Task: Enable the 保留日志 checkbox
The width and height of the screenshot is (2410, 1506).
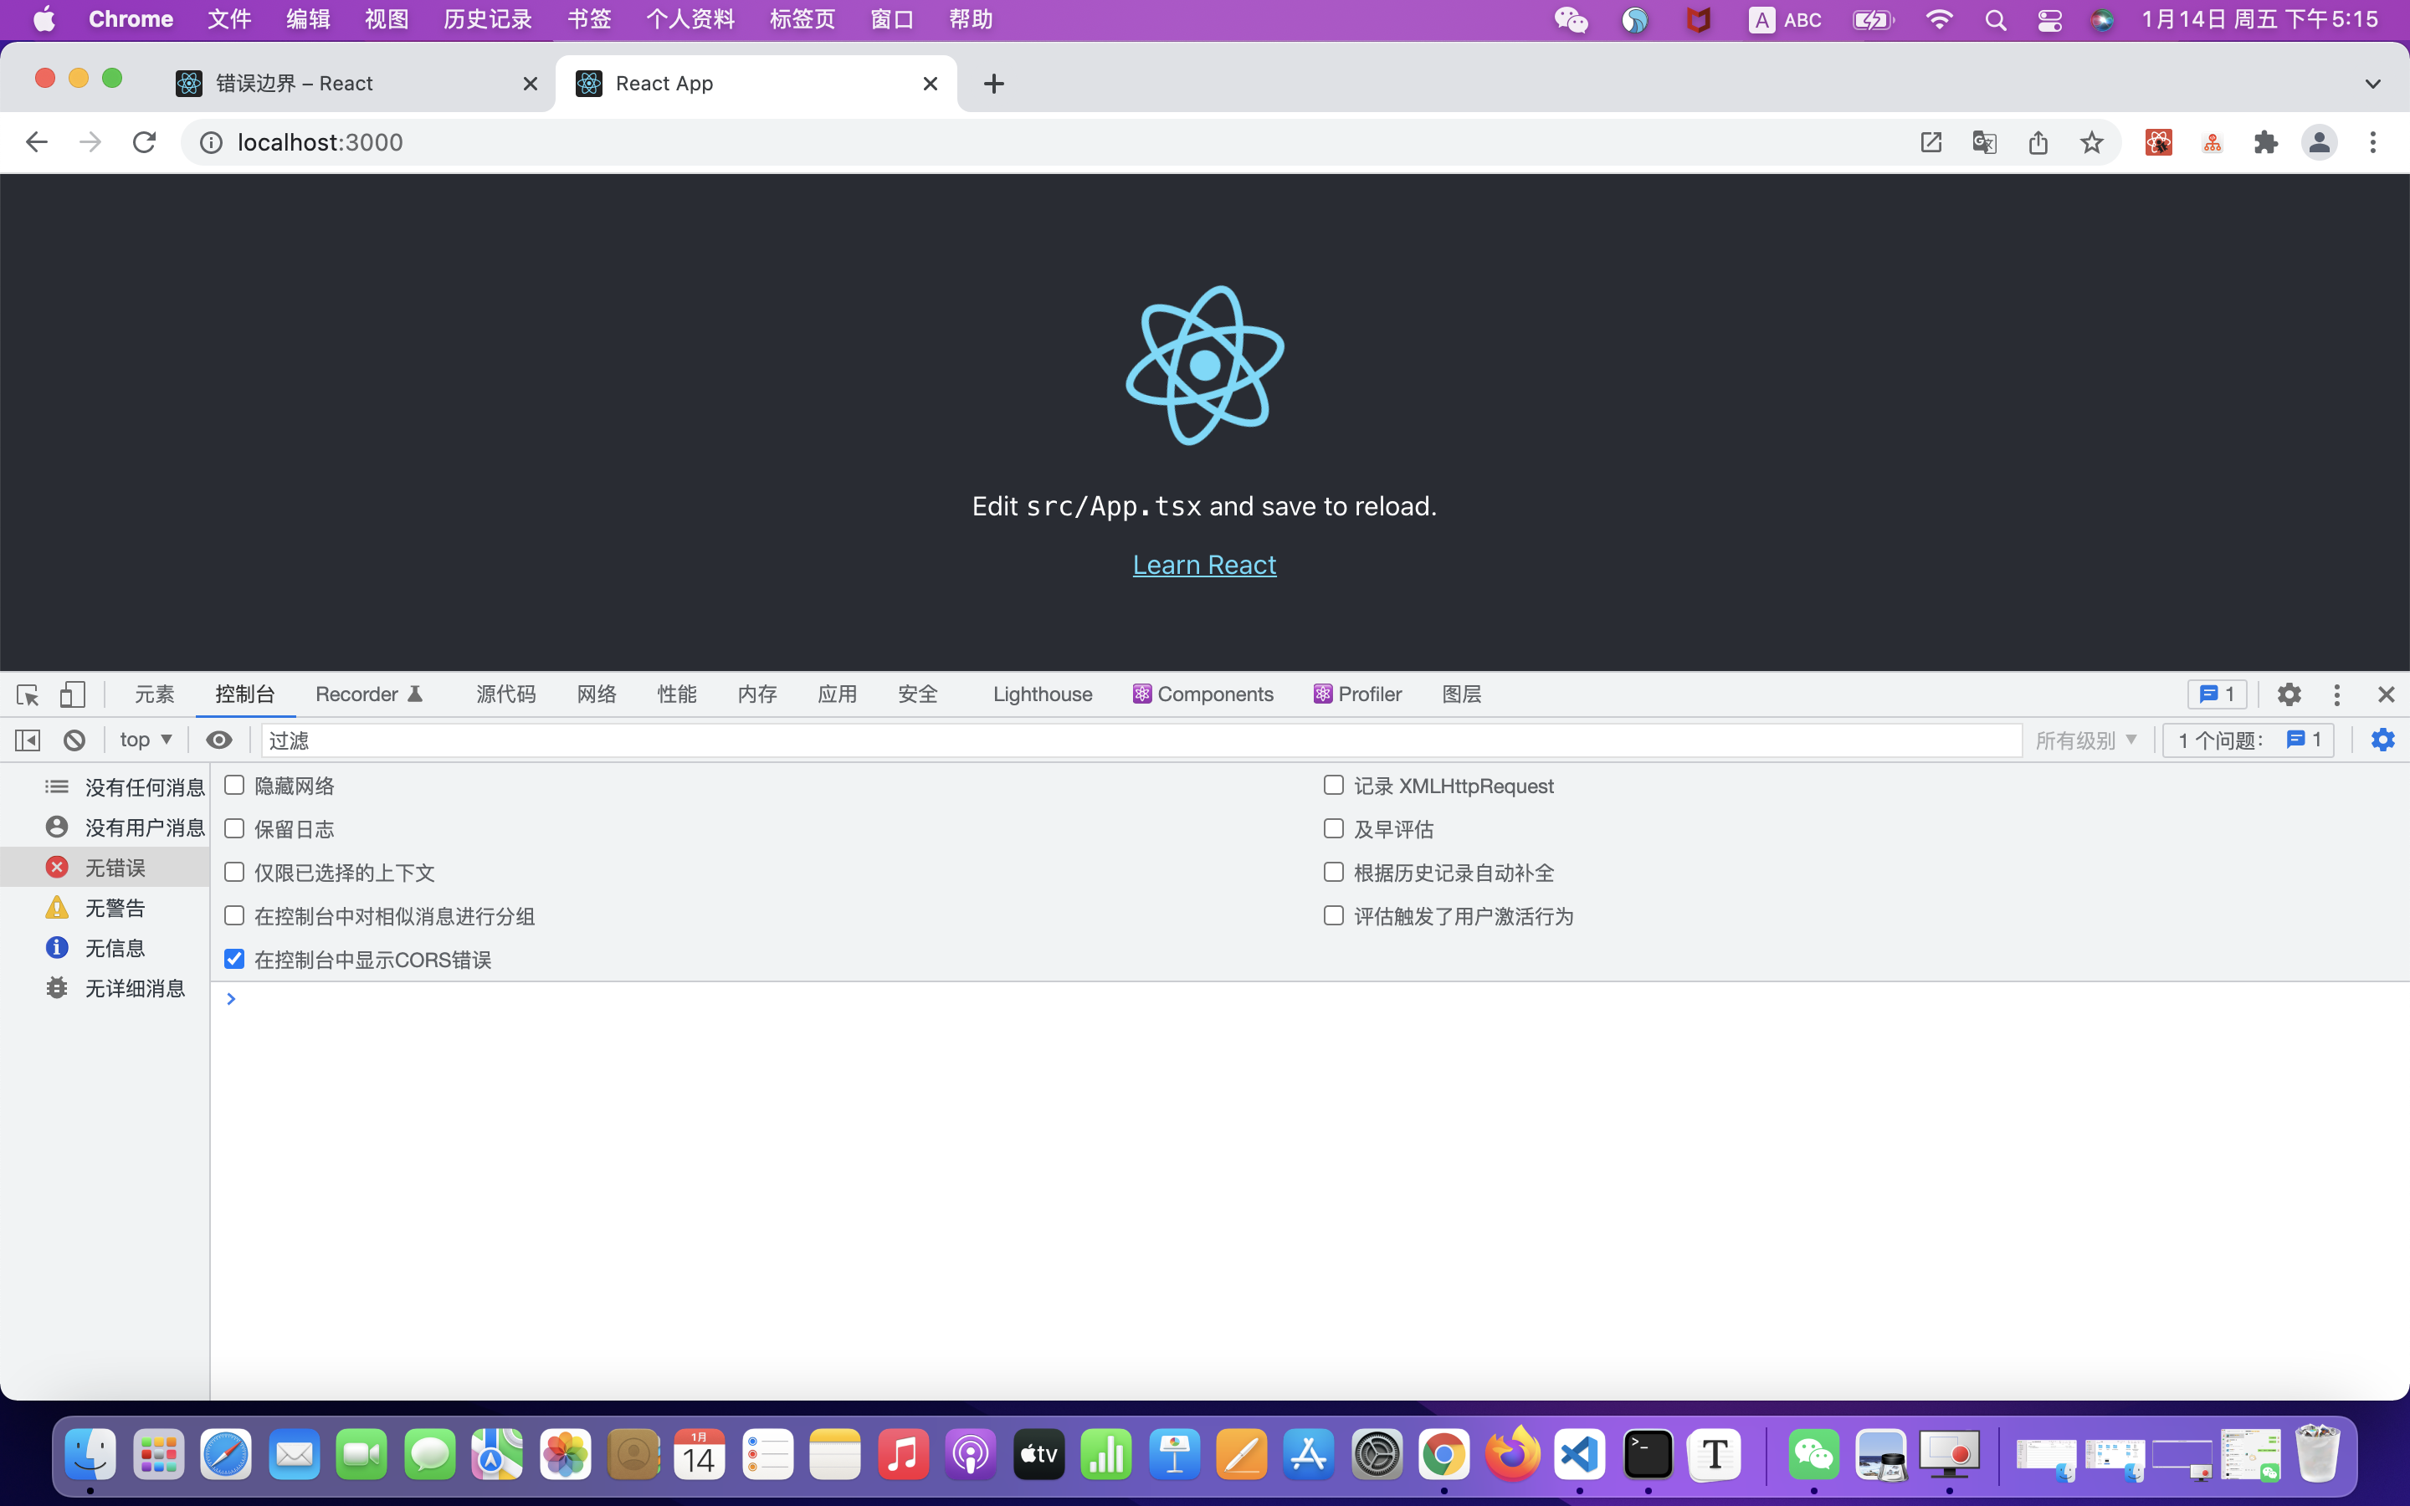Action: [x=234, y=828]
